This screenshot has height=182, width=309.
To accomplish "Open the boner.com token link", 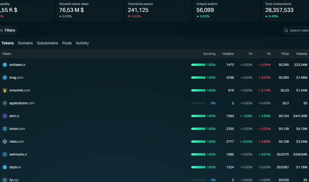I will click(17, 129).
